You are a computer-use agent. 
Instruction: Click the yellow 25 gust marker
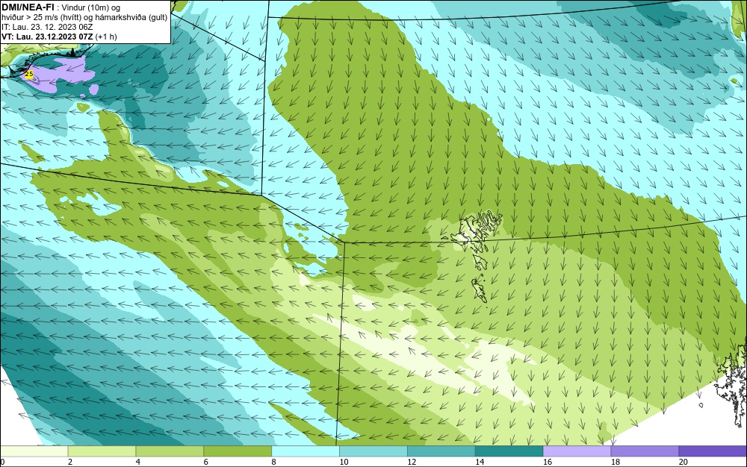tap(29, 74)
